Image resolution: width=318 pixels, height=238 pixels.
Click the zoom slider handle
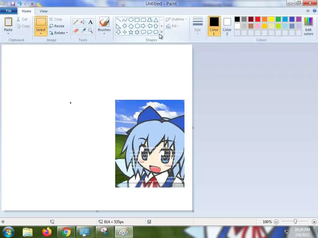295,222
